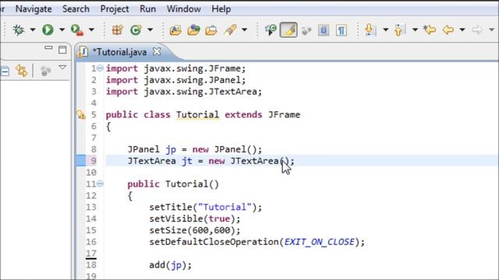Screen dimensions: 499x280
Task: Maximize the left Package Explorer panel
Action: pos(62,50)
